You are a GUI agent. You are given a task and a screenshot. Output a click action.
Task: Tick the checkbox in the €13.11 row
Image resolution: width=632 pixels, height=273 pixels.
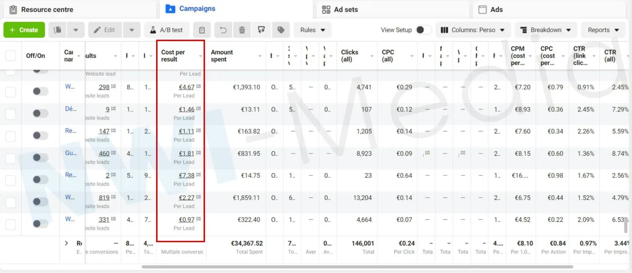[x=11, y=114]
